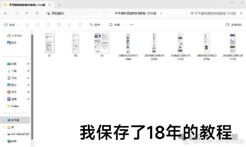Unpin 文档 with its pin icon
The height and width of the screenshot is (147, 246).
tap(28, 78)
